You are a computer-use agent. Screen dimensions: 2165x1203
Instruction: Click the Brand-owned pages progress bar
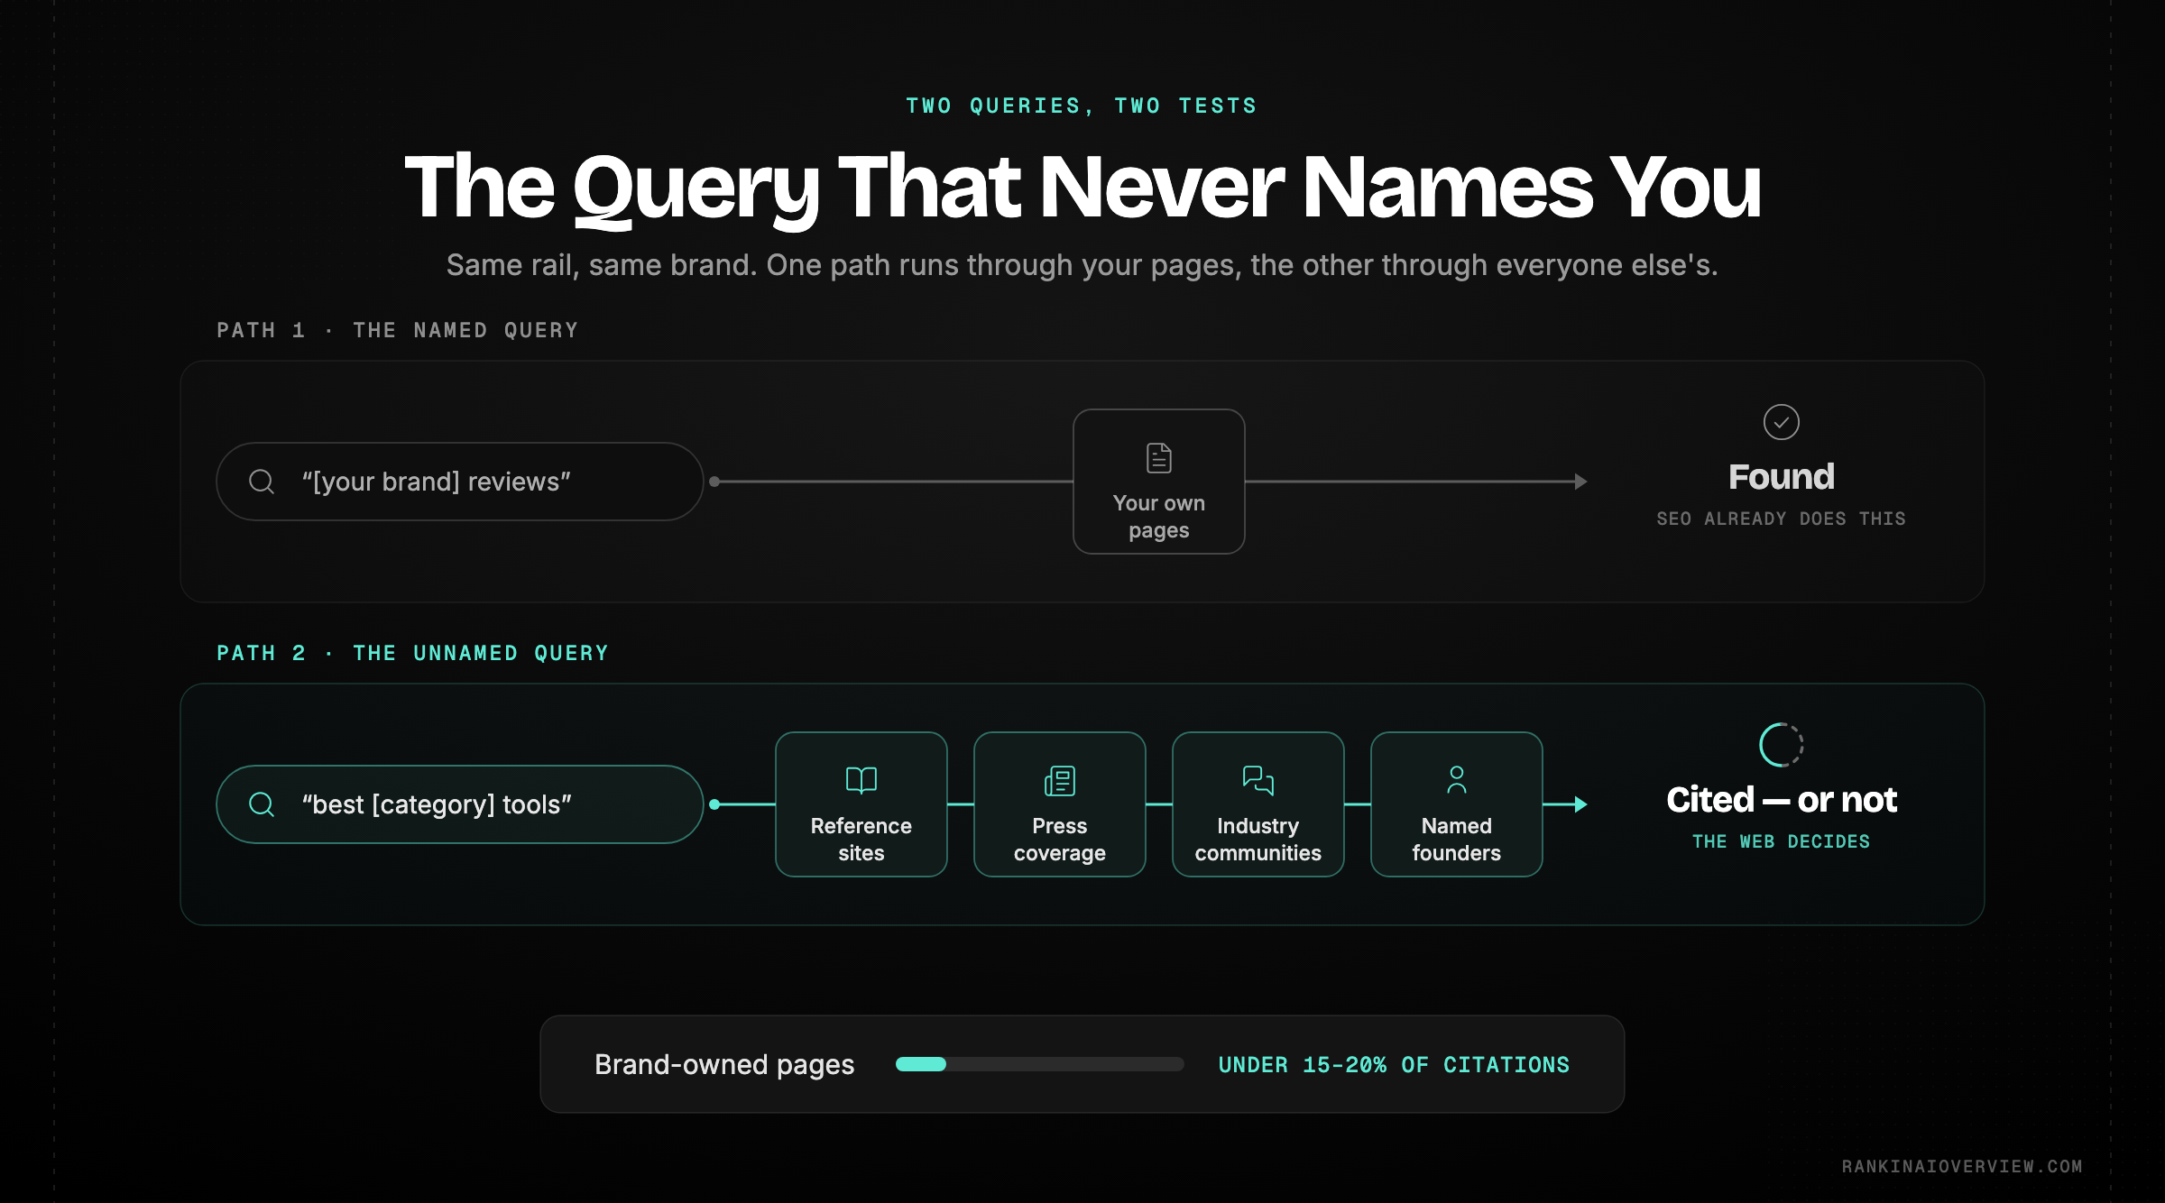tap(1039, 1064)
